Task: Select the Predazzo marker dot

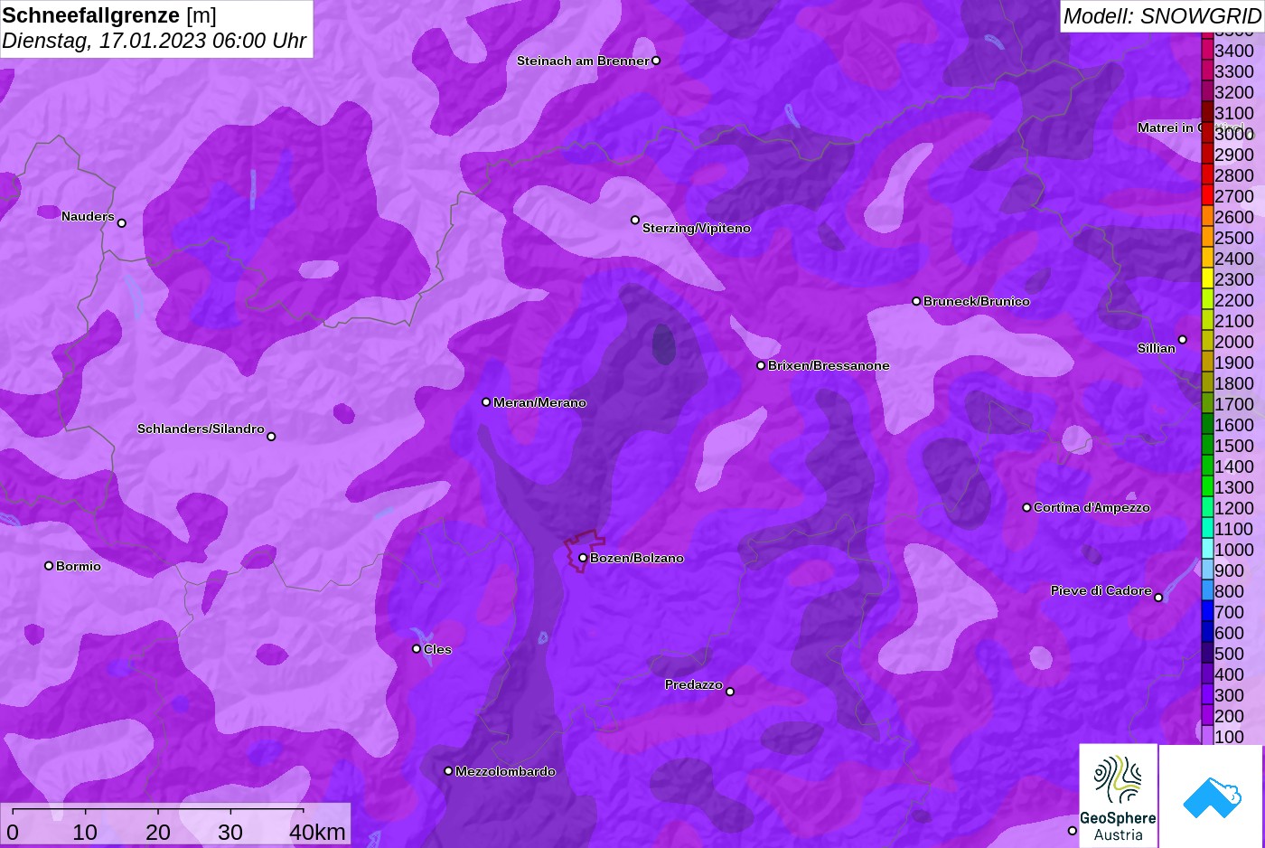Action: pyautogui.click(x=730, y=692)
